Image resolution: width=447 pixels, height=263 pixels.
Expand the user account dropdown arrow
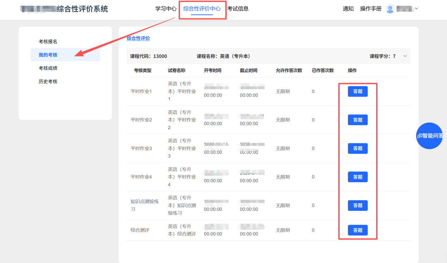point(416,9)
